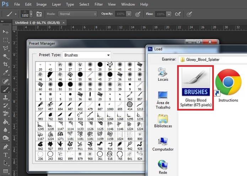
Task: Select the Sponge tool
Action: tap(6, 138)
